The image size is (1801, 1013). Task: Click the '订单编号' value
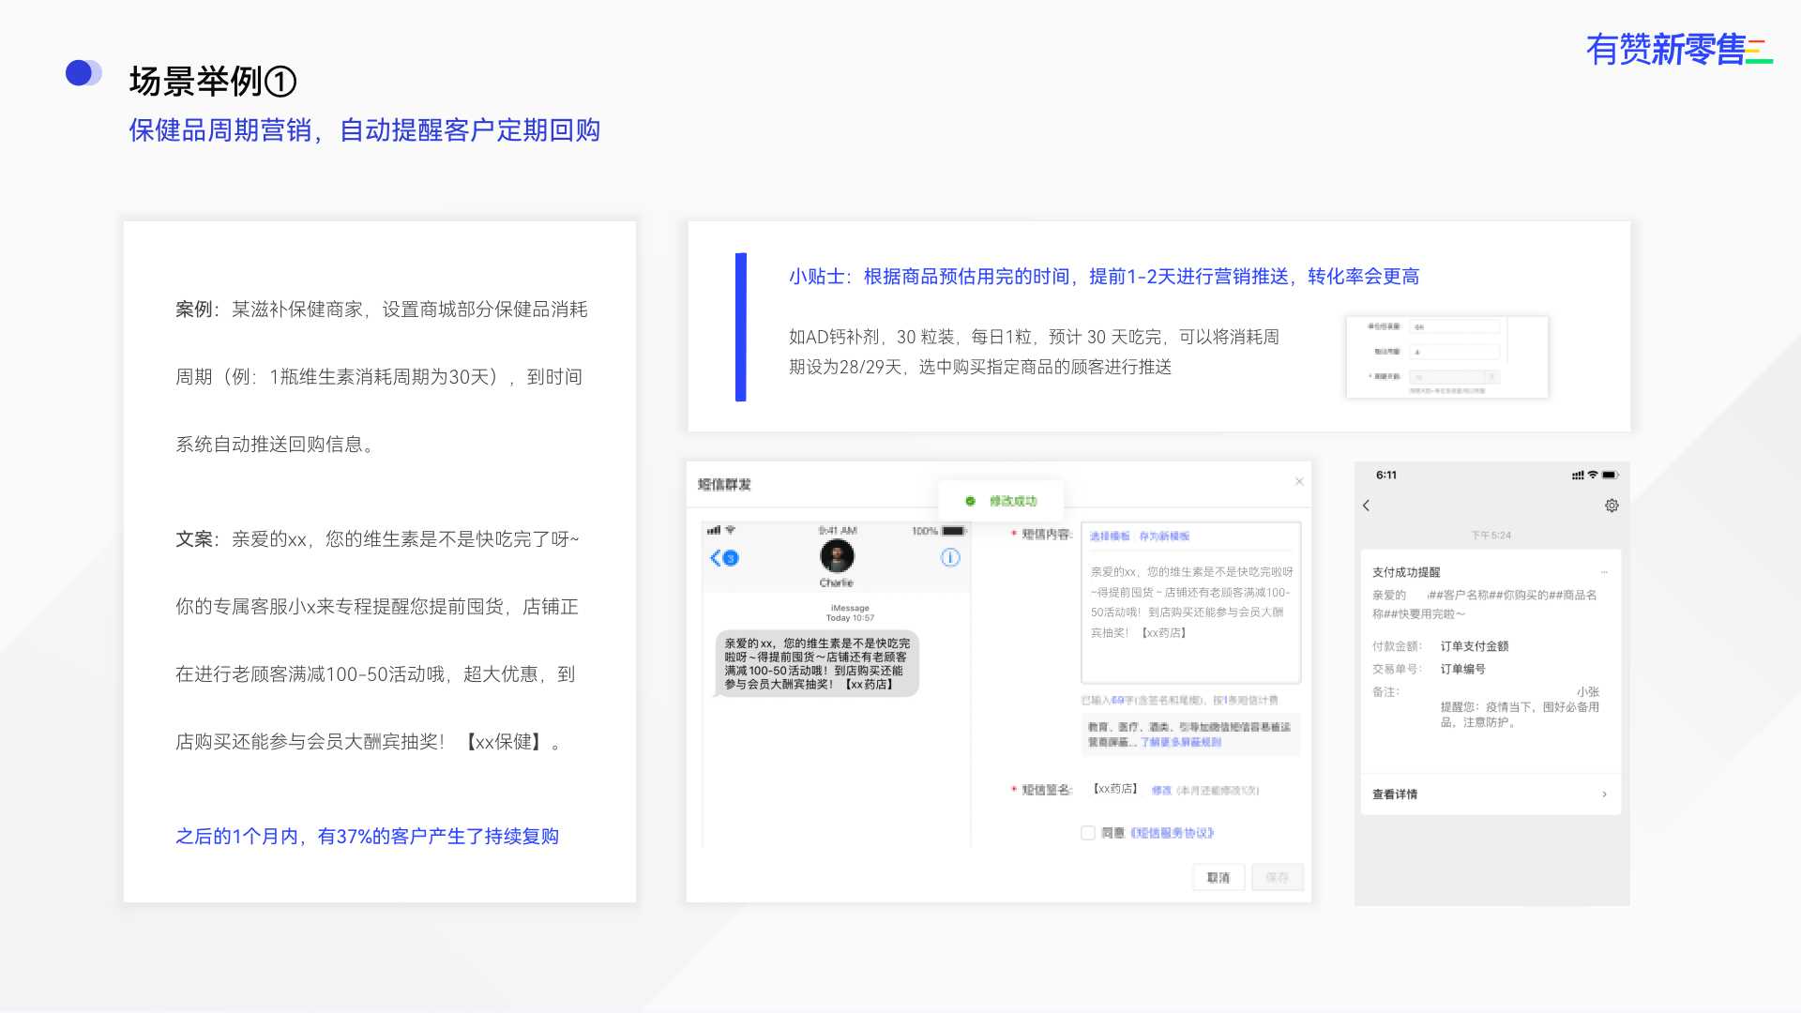(x=1463, y=669)
